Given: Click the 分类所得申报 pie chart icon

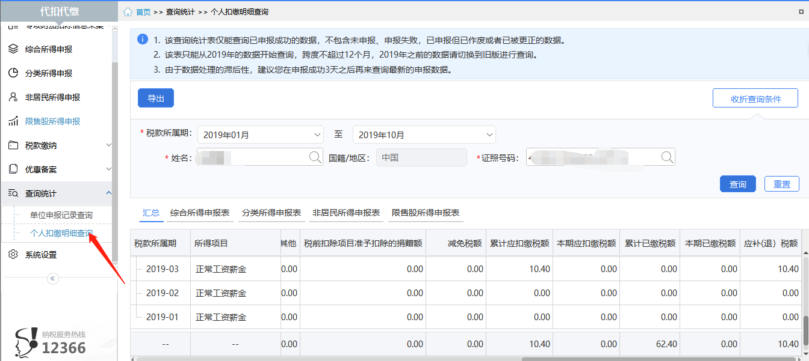Looking at the screenshot, I should pos(13,73).
